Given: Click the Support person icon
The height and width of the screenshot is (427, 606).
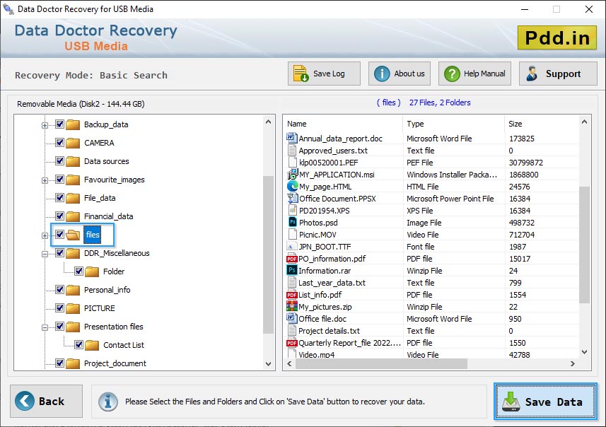Looking at the screenshot, I should point(532,74).
